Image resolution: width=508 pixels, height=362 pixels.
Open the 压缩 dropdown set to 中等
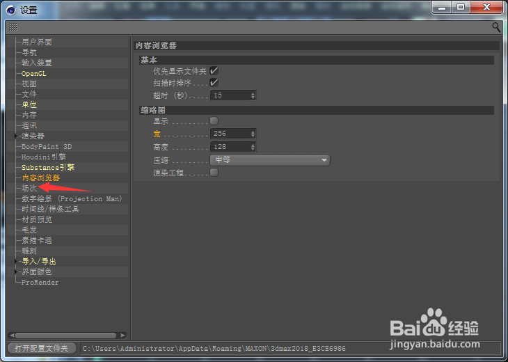tap(270, 160)
